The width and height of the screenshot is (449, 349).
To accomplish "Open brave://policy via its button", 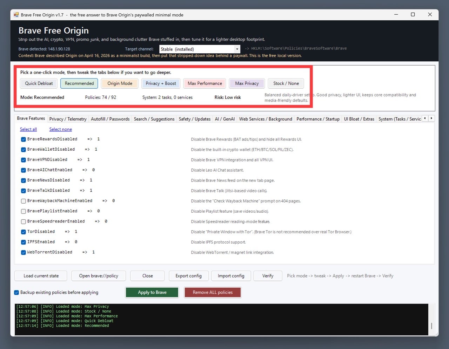I will tap(99, 276).
